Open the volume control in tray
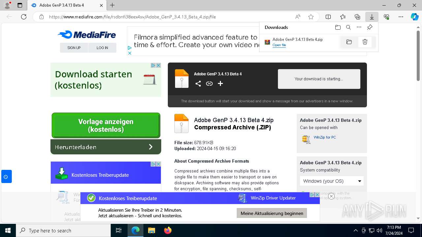This screenshot has width=422, height=237. tap(379, 230)
